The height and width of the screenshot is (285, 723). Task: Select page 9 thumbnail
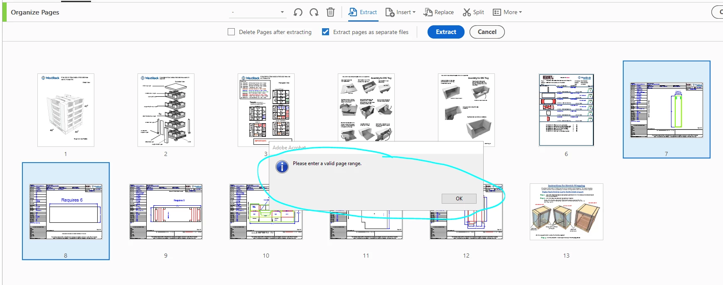point(166,212)
